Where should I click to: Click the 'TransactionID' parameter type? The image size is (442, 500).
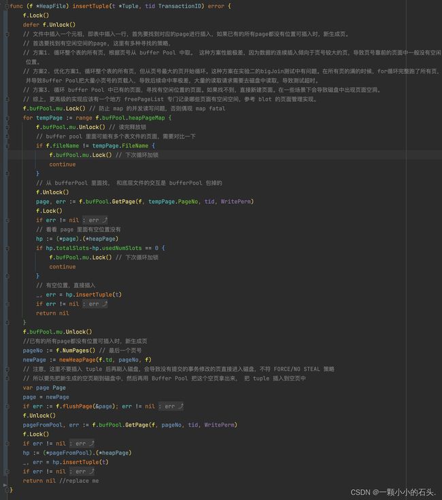[180, 6]
